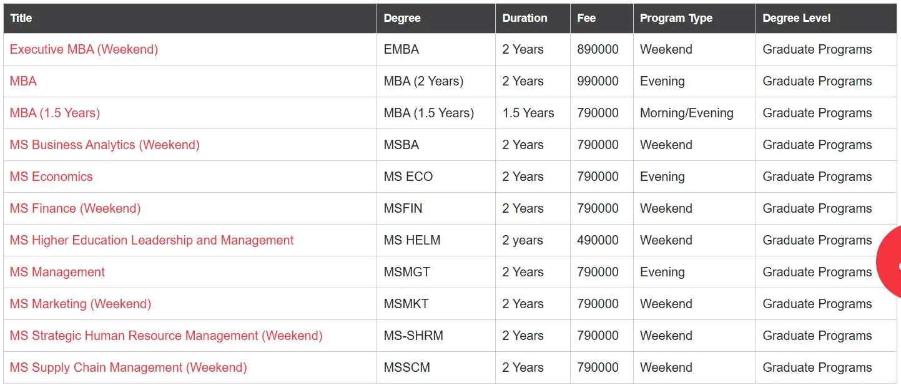
Task: Click the Degree column header
Action: 402,18
